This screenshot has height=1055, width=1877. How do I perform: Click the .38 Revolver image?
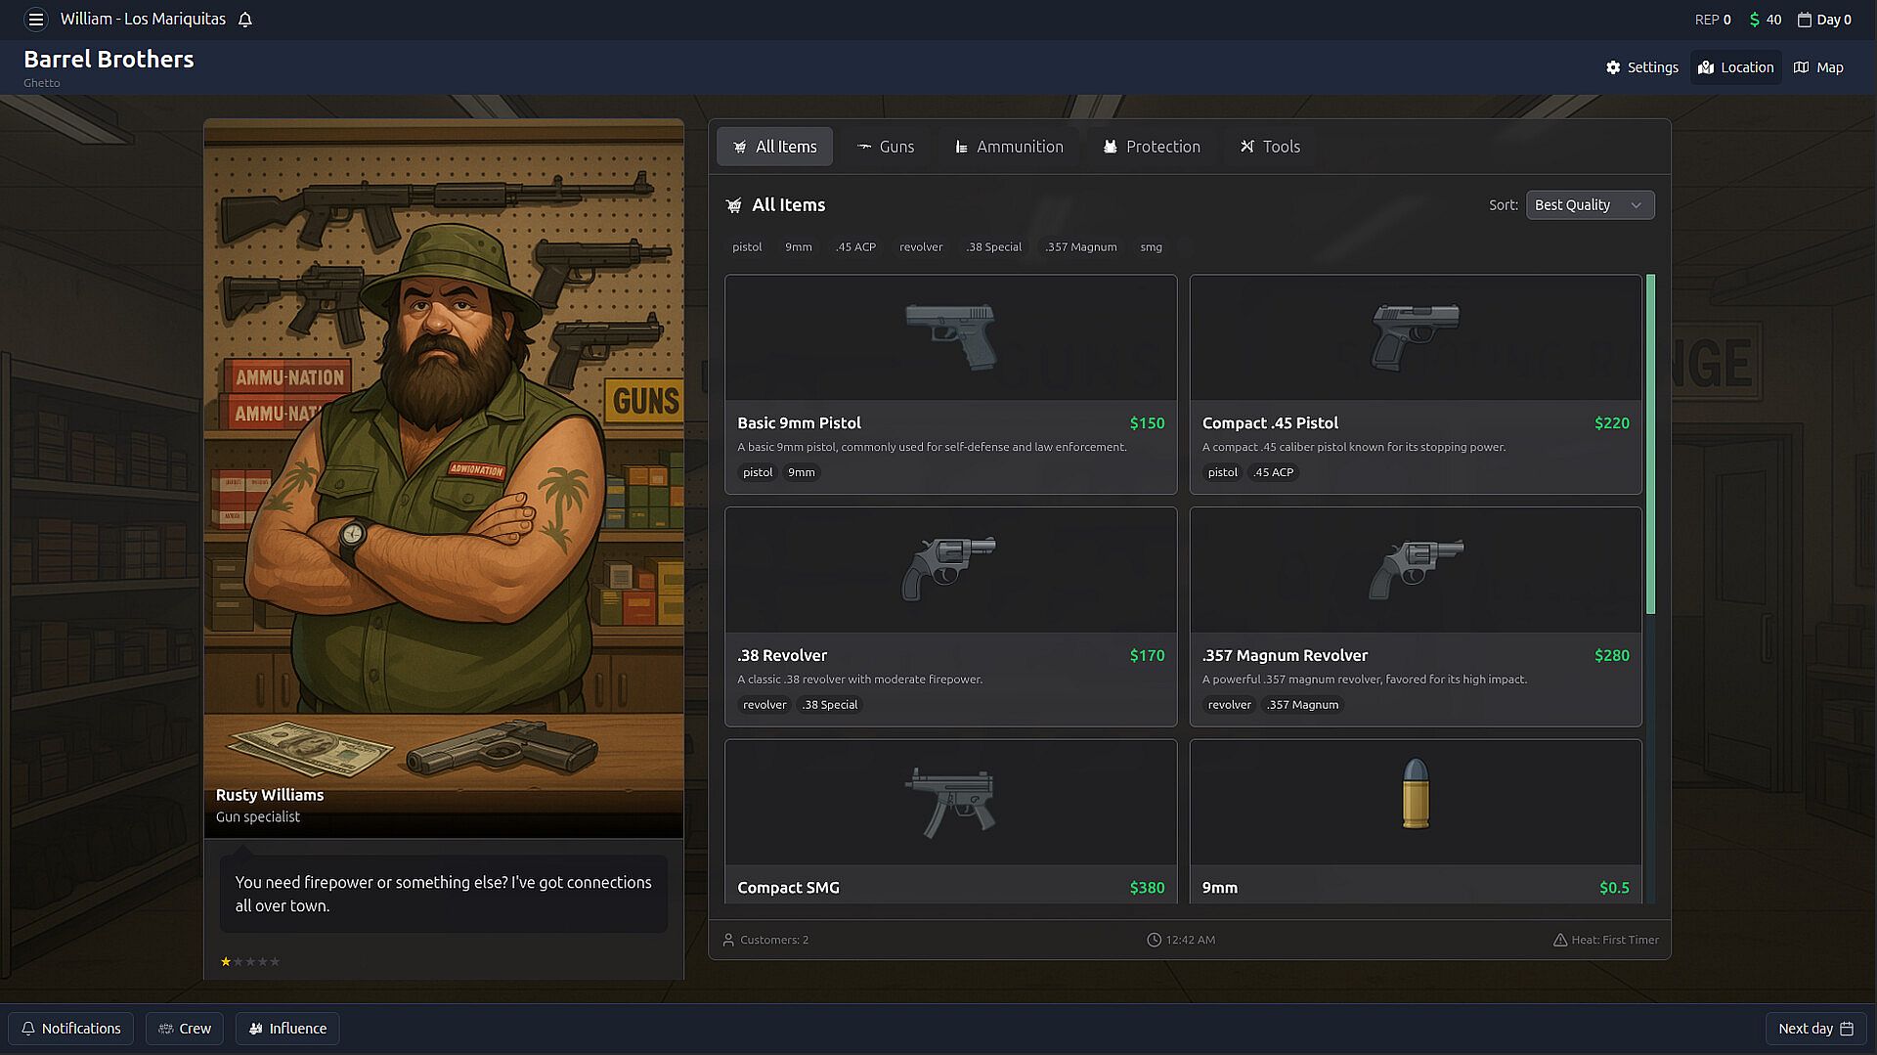tap(950, 569)
